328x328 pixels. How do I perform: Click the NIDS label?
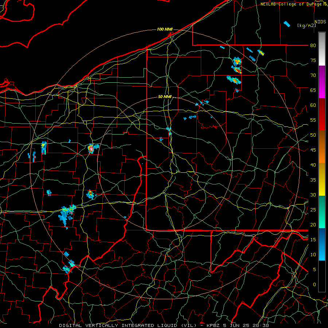tap(320, 22)
